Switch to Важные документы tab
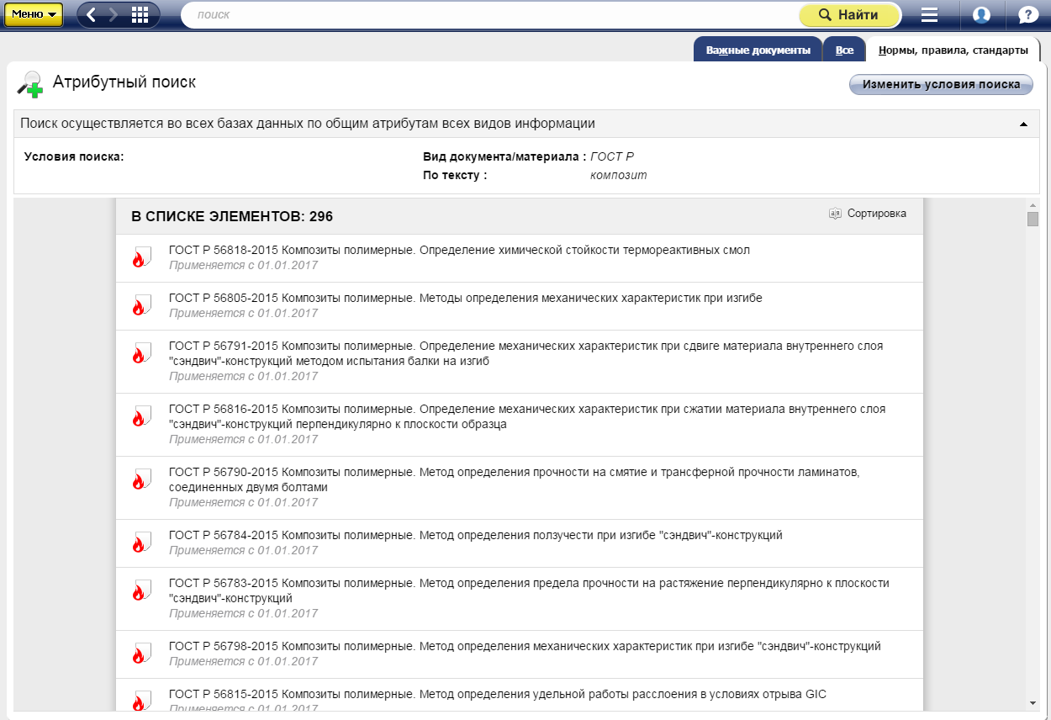 [x=758, y=50]
